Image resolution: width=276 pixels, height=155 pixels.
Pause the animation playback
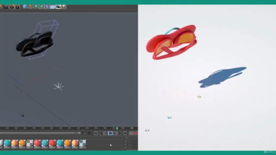(x=110, y=133)
